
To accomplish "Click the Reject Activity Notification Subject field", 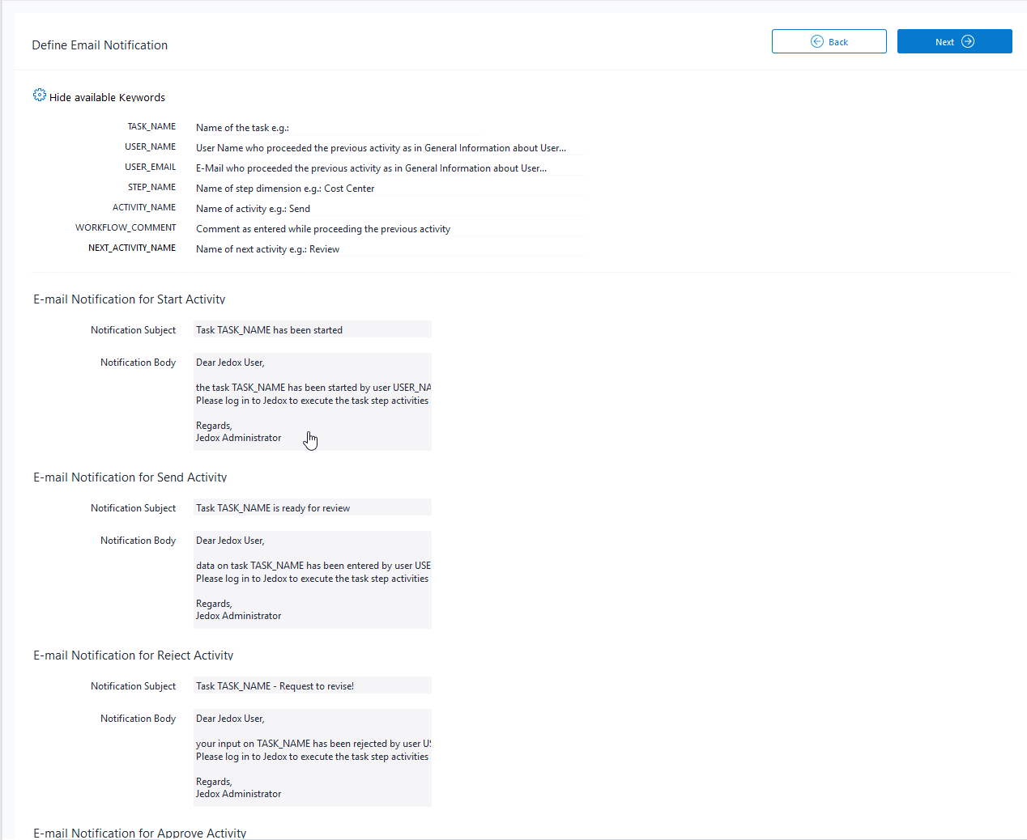I will pyautogui.click(x=312, y=685).
